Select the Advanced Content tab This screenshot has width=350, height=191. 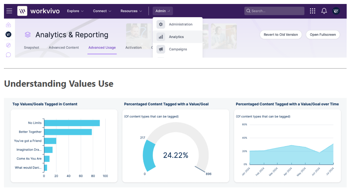tap(64, 47)
